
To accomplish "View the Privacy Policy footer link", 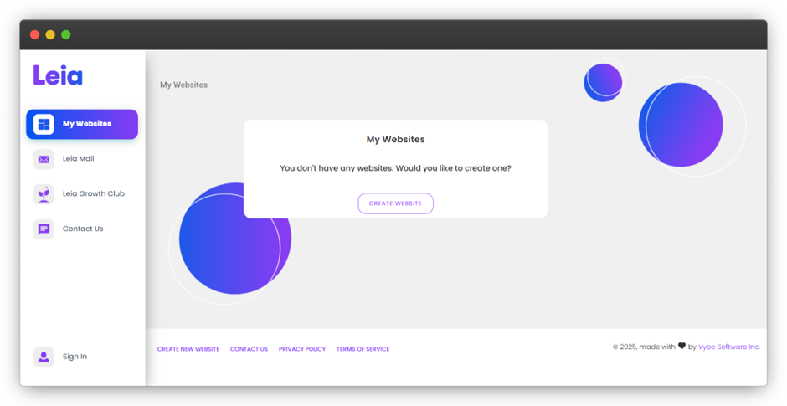I will click(302, 349).
